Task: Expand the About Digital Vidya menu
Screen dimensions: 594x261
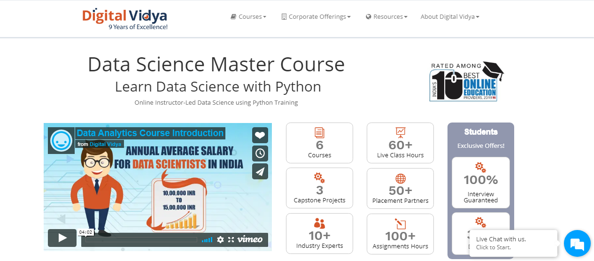Action: coord(450,16)
